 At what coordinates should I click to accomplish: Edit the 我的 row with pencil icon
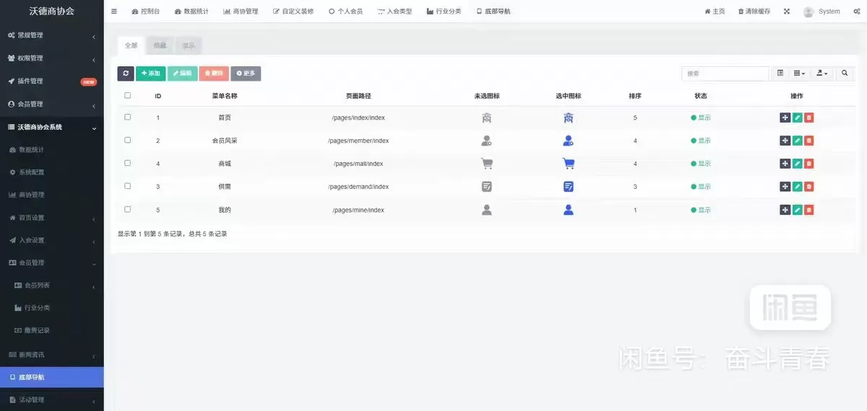pos(797,210)
